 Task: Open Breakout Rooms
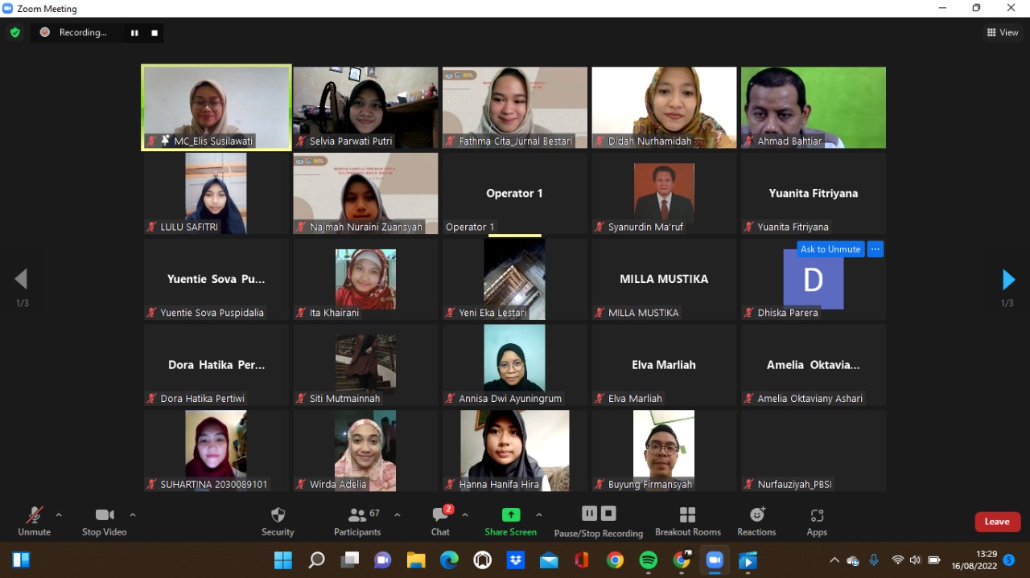point(687,521)
